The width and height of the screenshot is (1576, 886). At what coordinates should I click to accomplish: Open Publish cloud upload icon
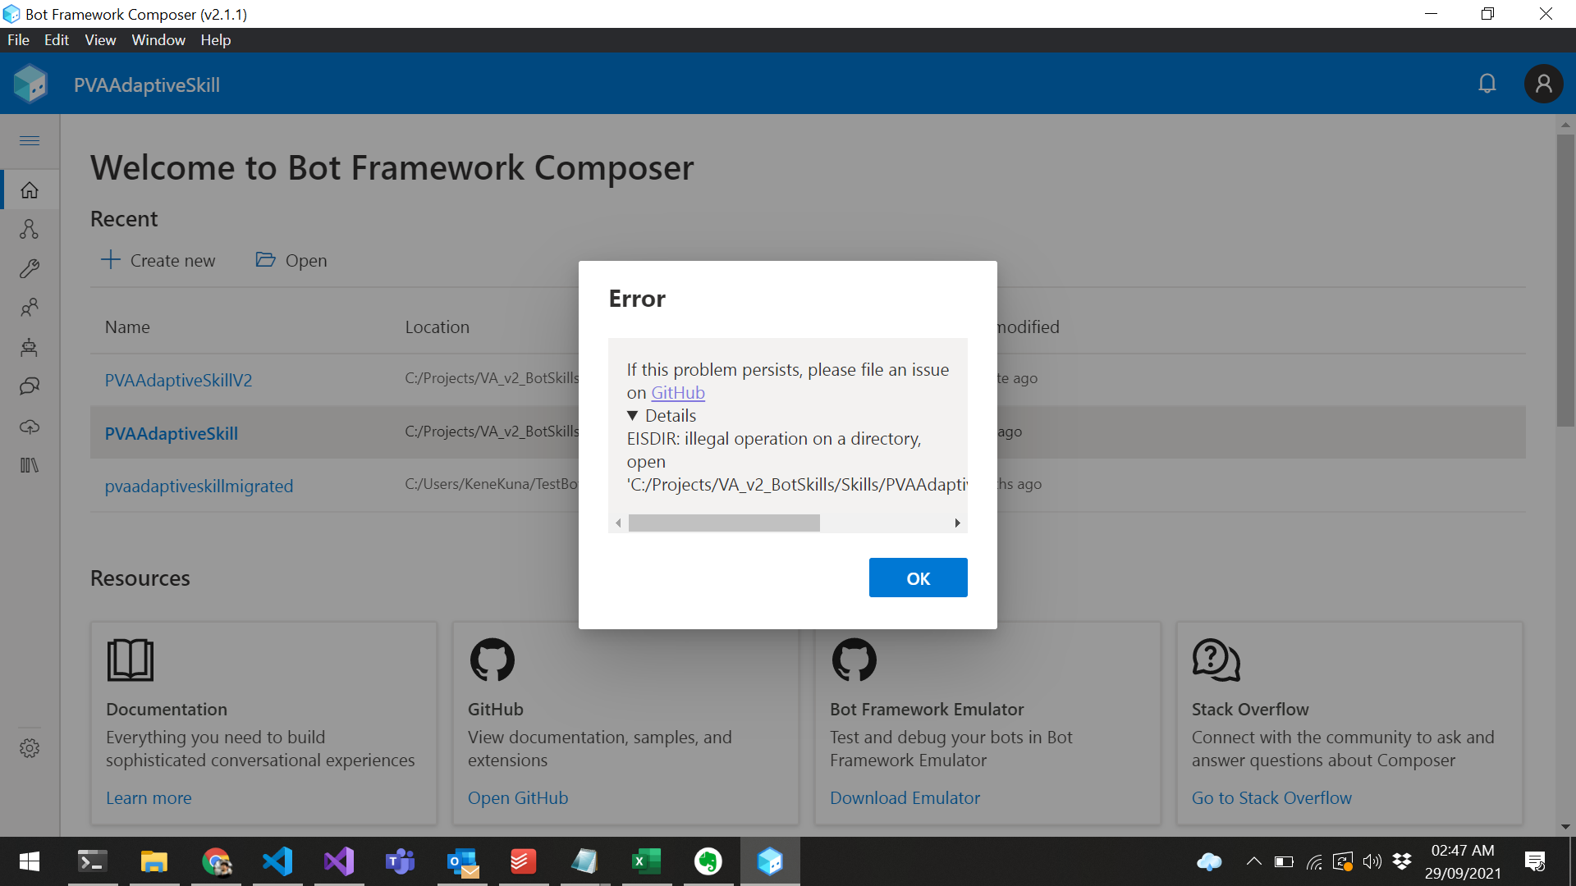(30, 426)
